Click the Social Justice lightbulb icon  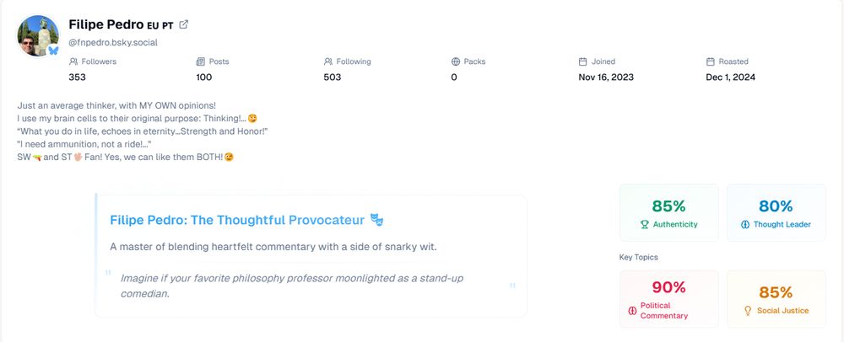click(747, 311)
